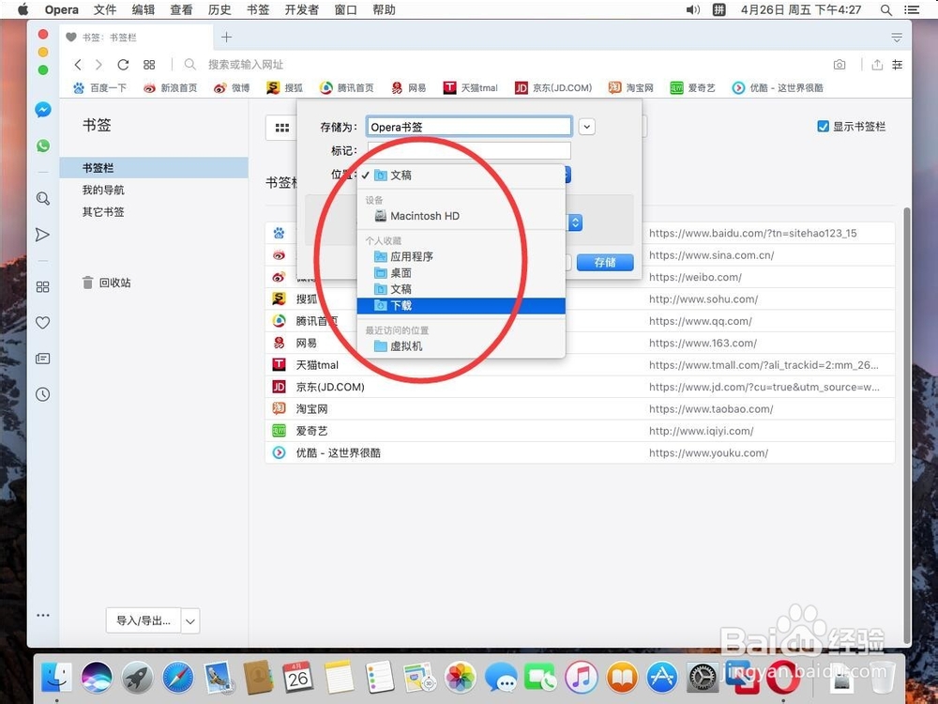Expand the 存储为 filename dropdown chevron

pyautogui.click(x=588, y=126)
